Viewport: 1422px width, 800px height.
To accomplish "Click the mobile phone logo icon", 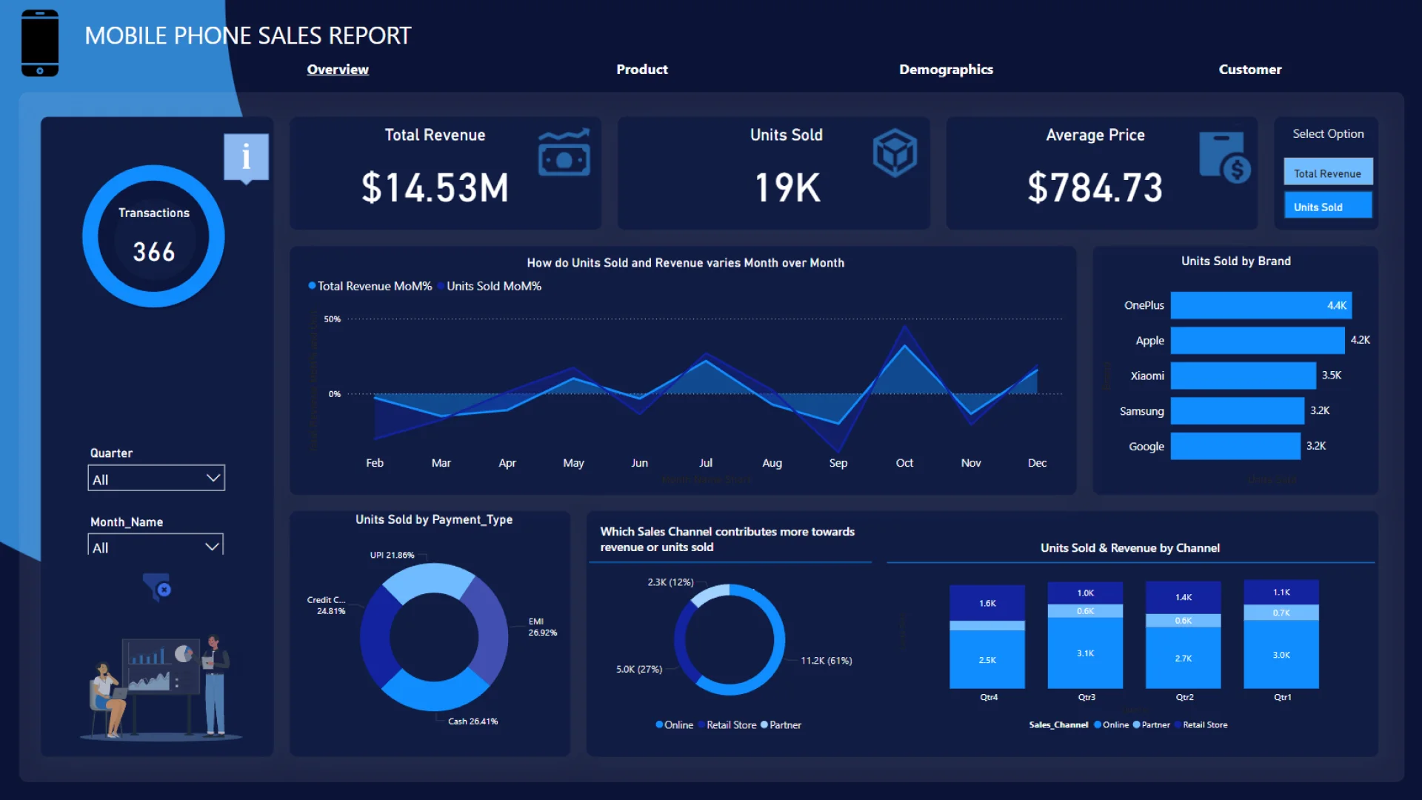I will [x=40, y=43].
